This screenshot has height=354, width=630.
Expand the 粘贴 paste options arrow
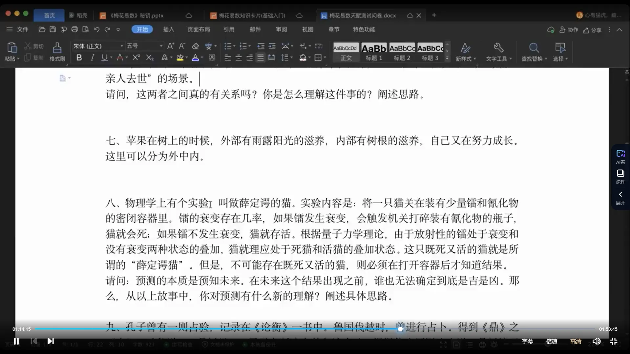click(18, 59)
